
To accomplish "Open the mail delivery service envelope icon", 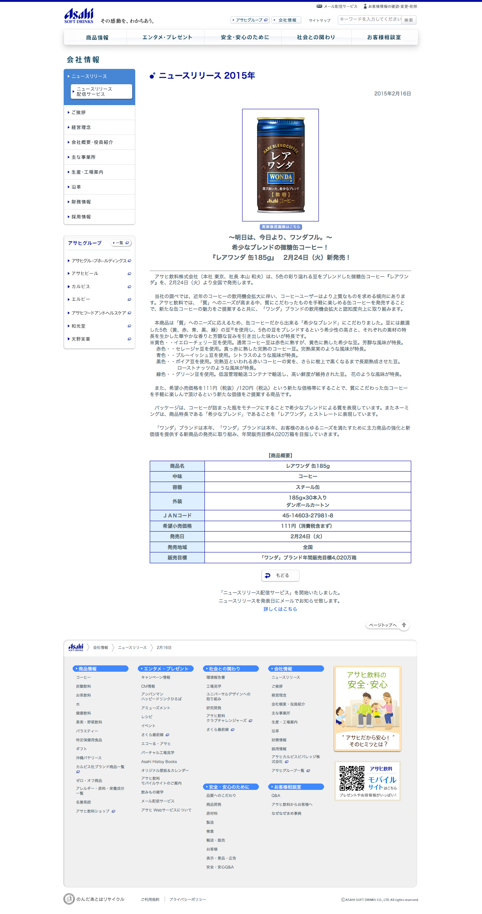I will pyautogui.click(x=319, y=6).
